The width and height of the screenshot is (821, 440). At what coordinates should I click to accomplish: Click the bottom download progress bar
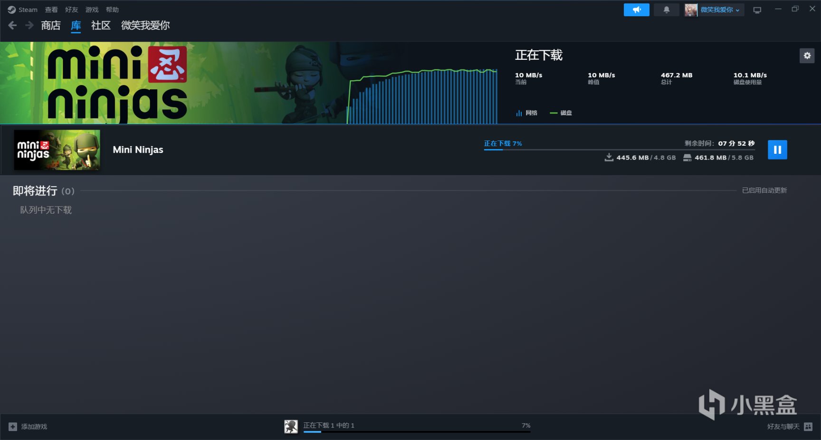(x=417, y=432)
